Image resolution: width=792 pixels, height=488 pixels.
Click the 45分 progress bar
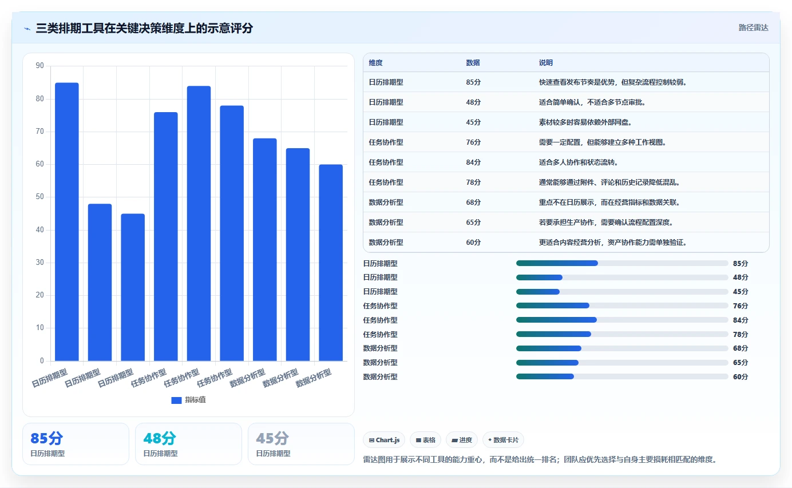(622, 292)
